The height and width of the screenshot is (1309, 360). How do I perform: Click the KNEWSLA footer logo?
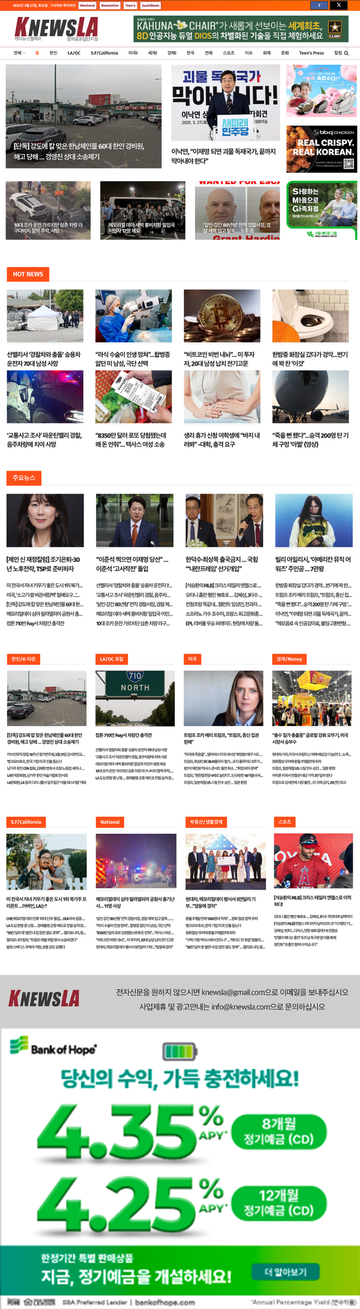[x=44, y=999]
